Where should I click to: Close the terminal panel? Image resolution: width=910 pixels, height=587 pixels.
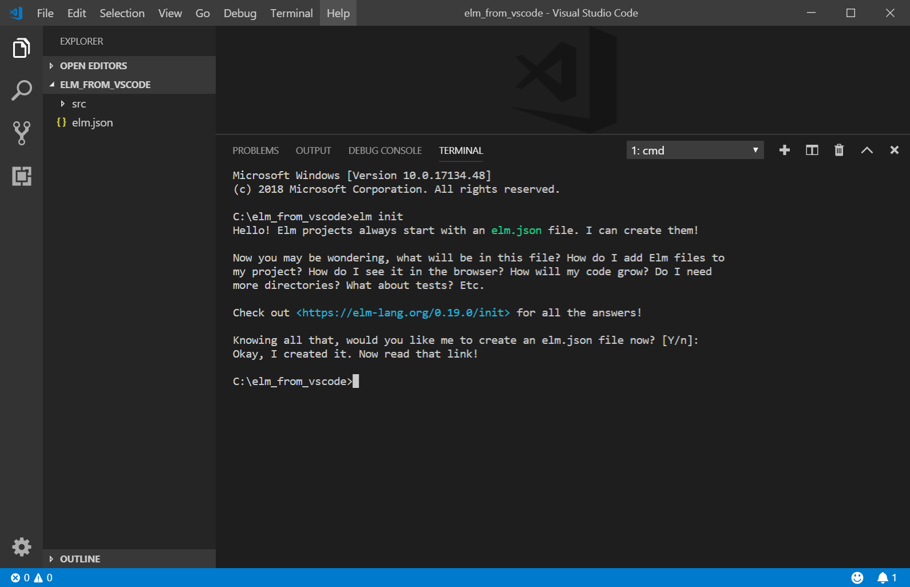tap(894, 150)
